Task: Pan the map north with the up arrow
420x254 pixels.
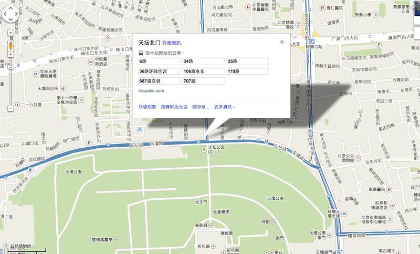Action: pos(10,8)
